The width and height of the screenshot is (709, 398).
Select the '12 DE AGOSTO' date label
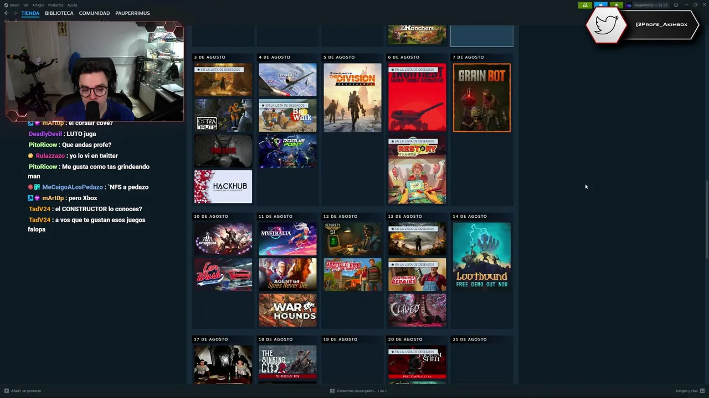(340, 216)
